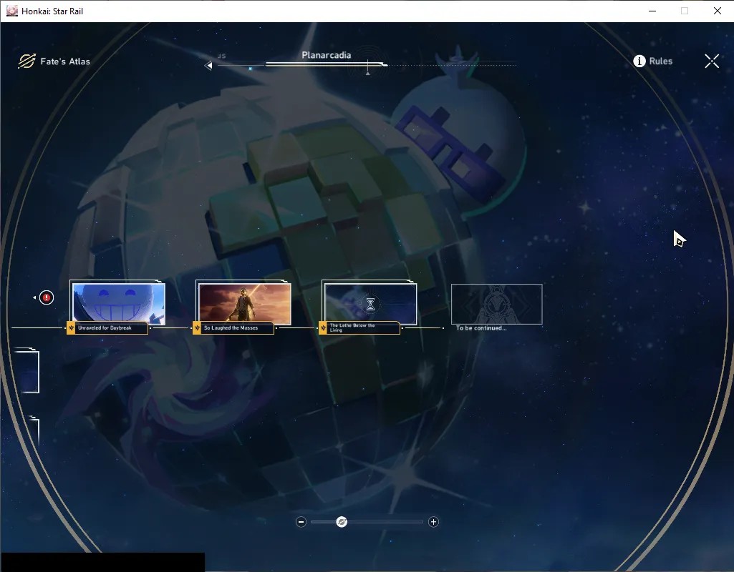Open the Rules info icon

639,61
